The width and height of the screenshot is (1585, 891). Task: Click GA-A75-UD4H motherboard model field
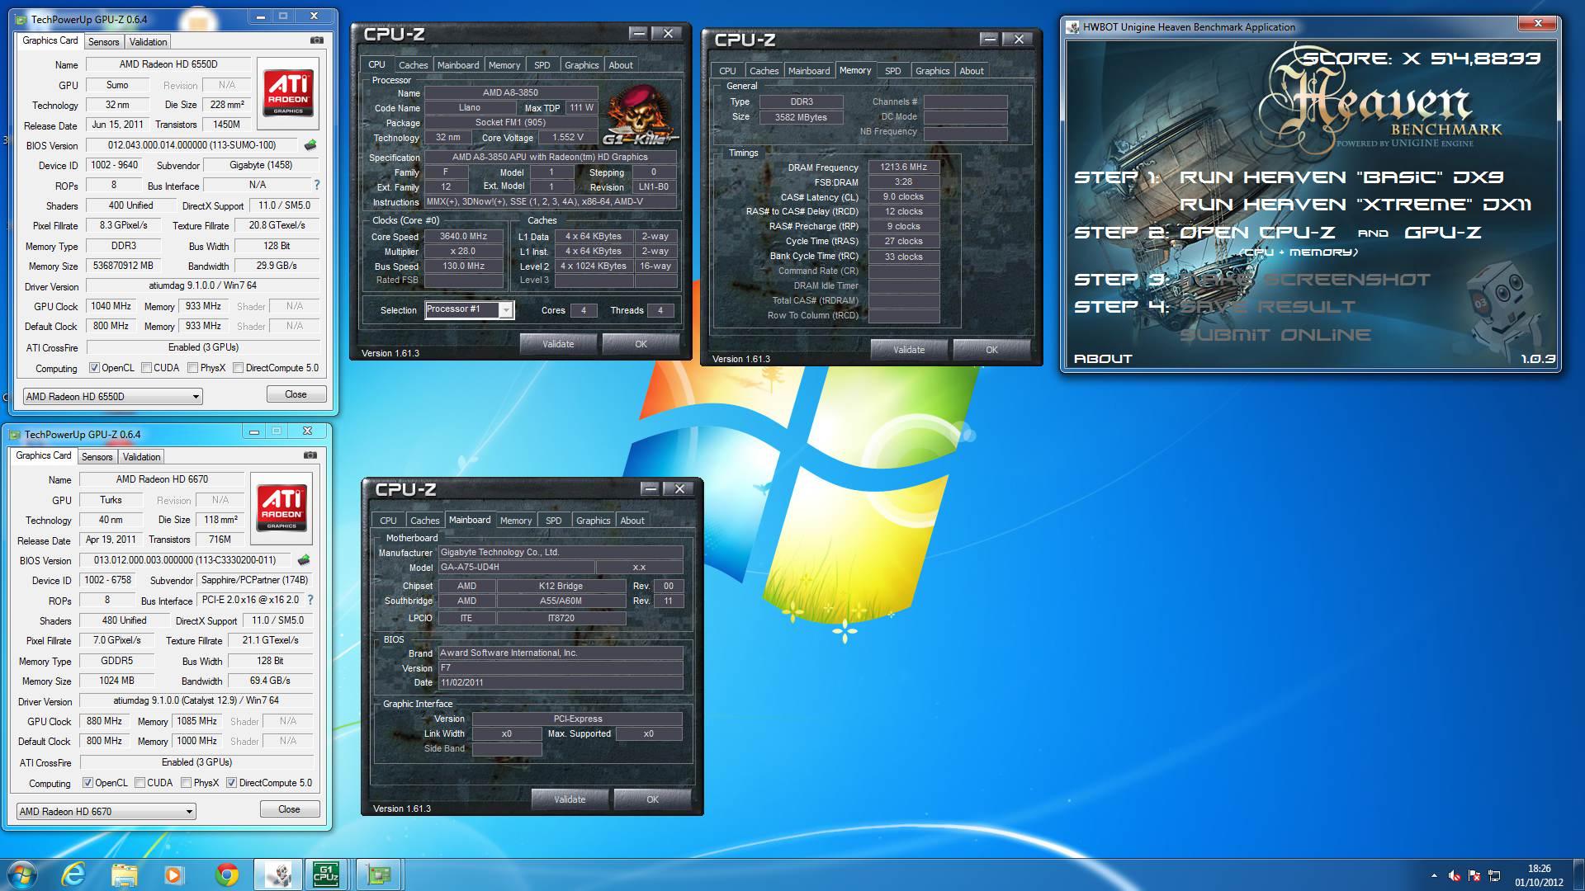click(516, 568)
